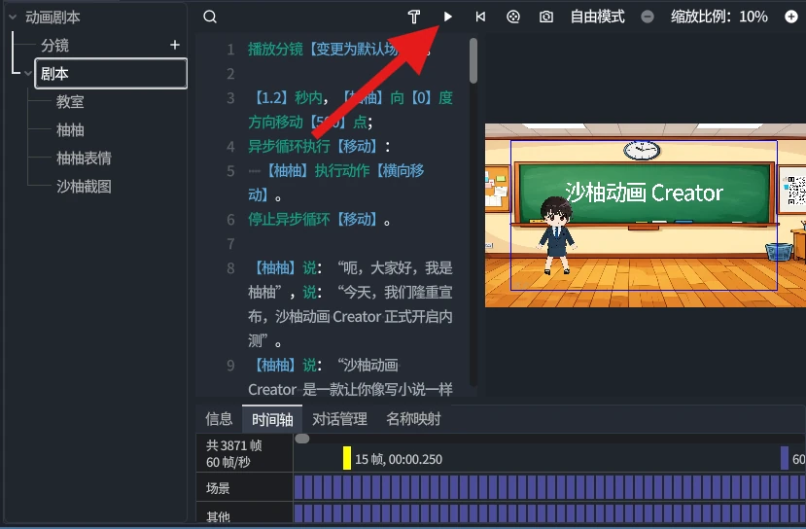
Task: Click the timeline horizontal scroll handle
Action: coord(302,439)
